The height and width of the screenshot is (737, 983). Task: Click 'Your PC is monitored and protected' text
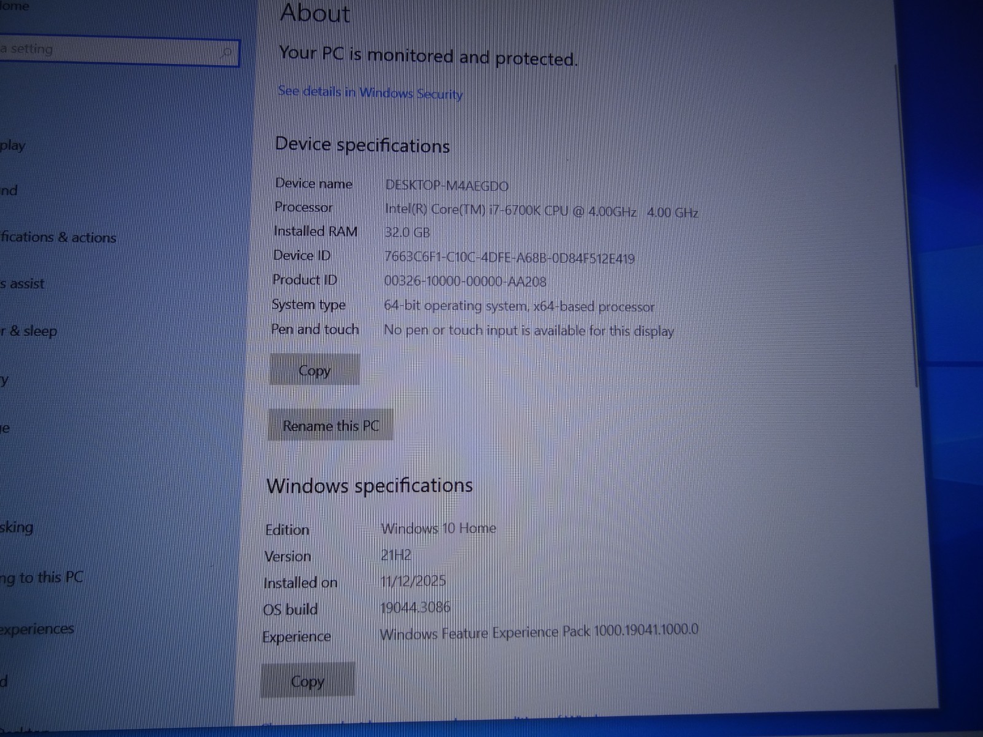tap(428, 55)
